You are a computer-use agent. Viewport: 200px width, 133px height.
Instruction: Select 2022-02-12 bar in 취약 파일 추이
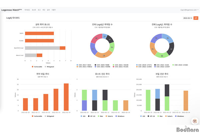tap(46, 102)
